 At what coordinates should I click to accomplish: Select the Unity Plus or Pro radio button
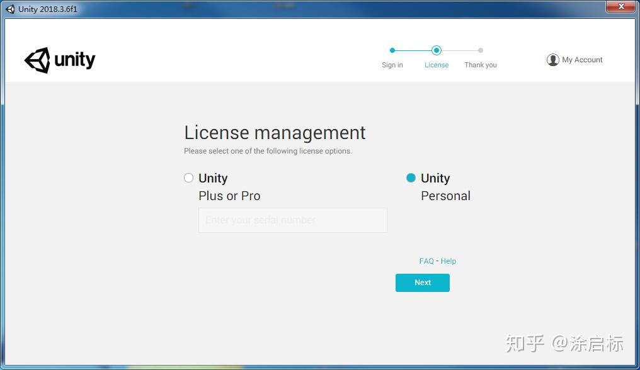coord(188,177)
